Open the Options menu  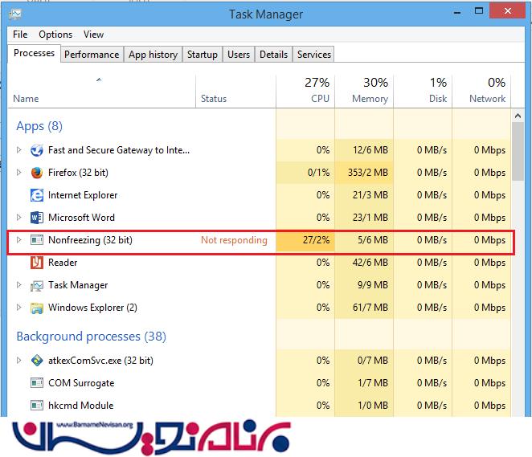tap(55, 35)
